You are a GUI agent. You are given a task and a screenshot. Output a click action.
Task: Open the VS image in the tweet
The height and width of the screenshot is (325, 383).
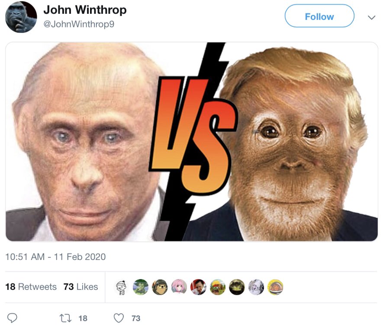click(x=192, y=142)
